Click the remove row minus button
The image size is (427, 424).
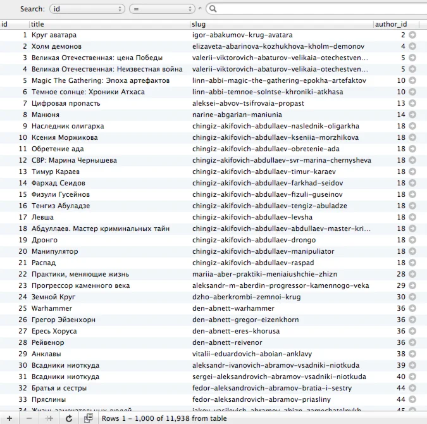29,418
